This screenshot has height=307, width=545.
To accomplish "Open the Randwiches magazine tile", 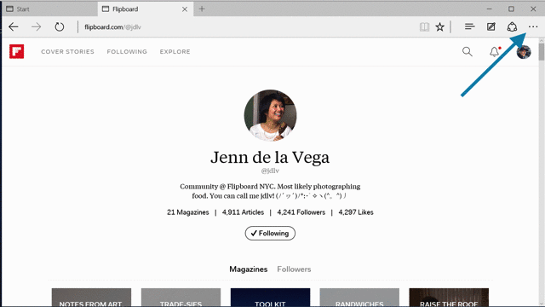I will (x=359, y=298).
